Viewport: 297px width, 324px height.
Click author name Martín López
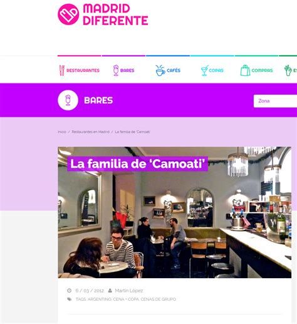tap(129, 291)
